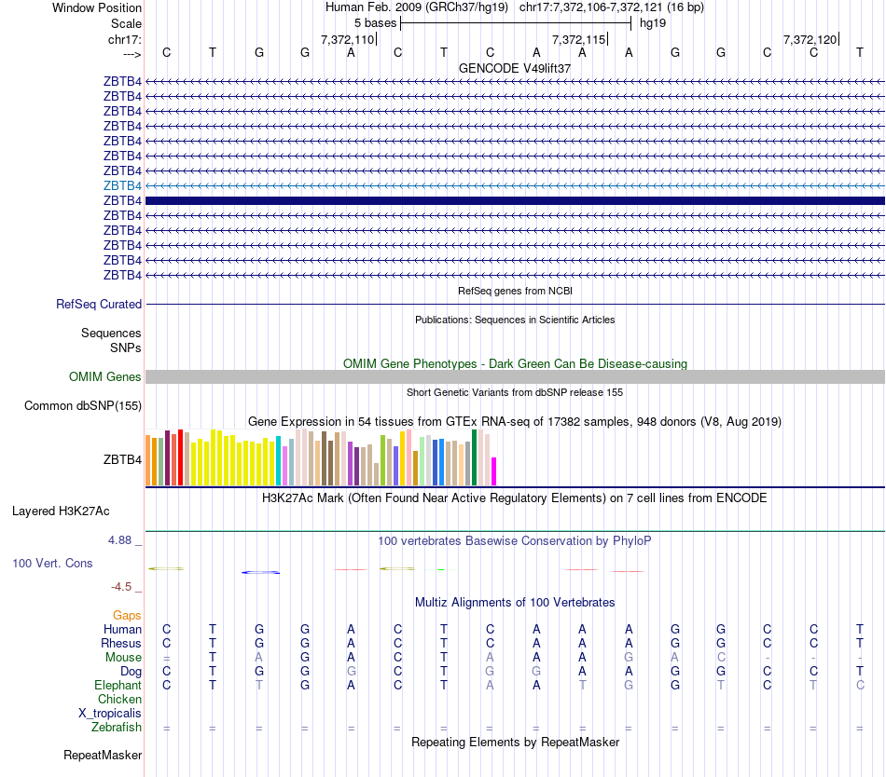Click the 5 bases scale bar

515,22
